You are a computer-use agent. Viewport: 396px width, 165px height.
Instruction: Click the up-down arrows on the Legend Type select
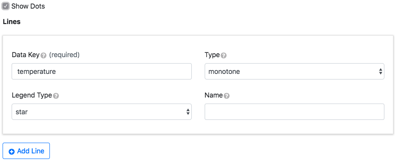click(x=187, y=112)
